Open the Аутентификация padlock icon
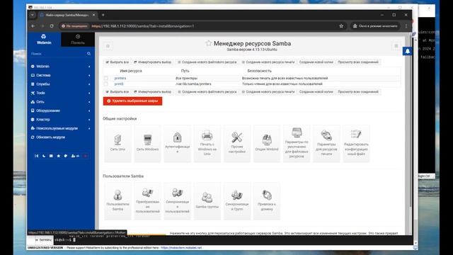Screen dimensions: 453x255 pyautogui.click(x=178, y=143)
